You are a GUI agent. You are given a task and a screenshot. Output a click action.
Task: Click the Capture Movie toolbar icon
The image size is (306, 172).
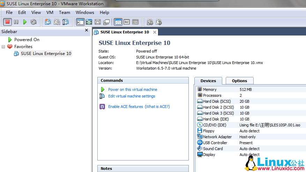tap(150, 22)
